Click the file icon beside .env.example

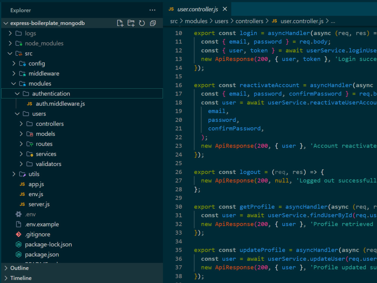coord(18,224)
